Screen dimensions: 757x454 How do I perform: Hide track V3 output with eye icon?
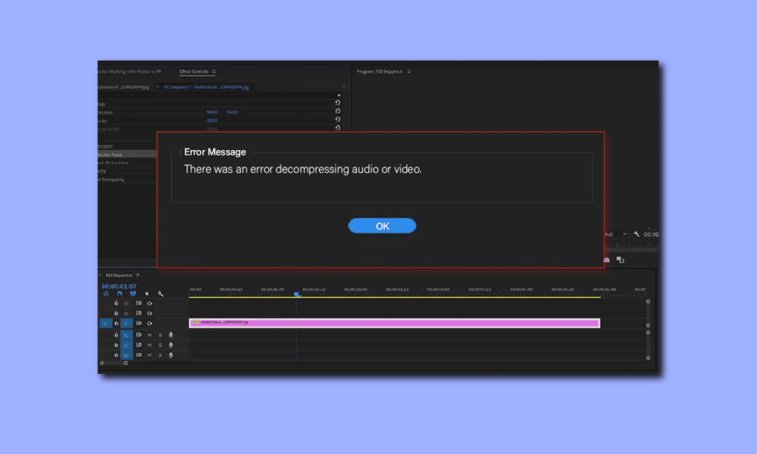point(149,303)
